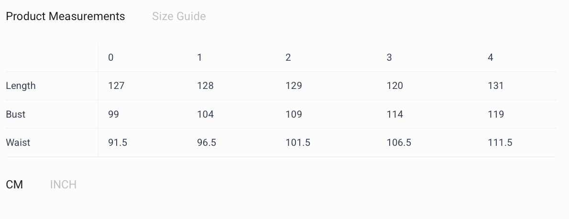Click the size 4 column header
The image size is (569, 219).
[x=490, y=57]
